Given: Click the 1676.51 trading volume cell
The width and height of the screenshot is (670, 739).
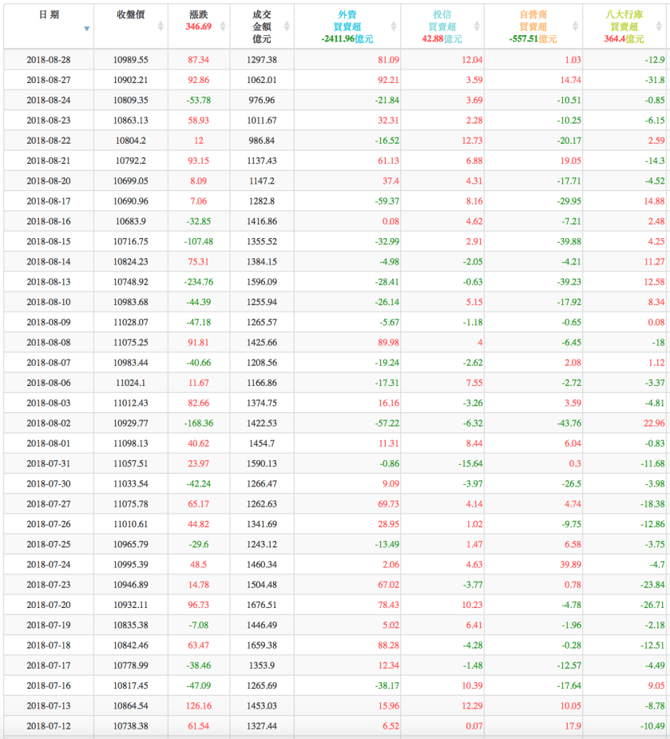Looking at the screenshot, I should (261, 605).
